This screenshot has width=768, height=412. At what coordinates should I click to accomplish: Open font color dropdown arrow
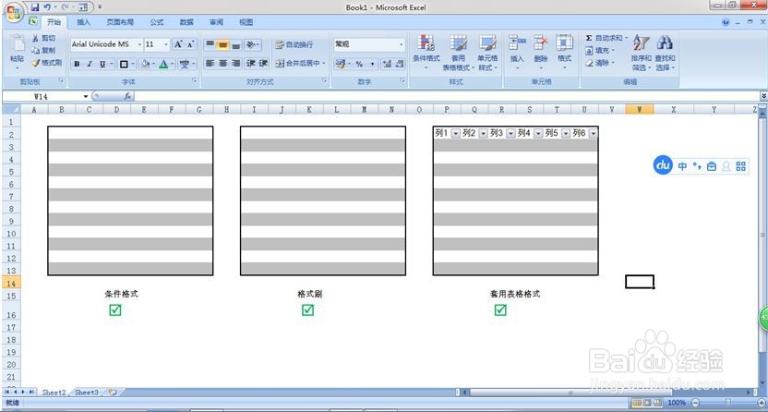pyautogui.click(x=172, y=64)
